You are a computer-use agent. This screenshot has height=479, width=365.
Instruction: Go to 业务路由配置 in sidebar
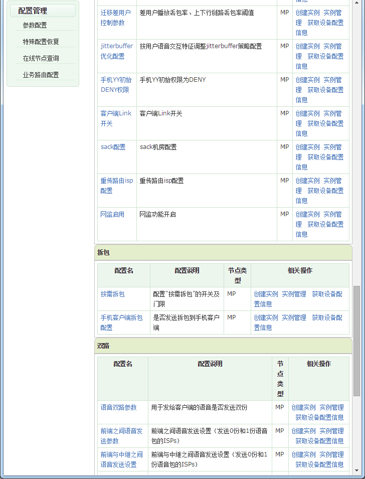41,75
